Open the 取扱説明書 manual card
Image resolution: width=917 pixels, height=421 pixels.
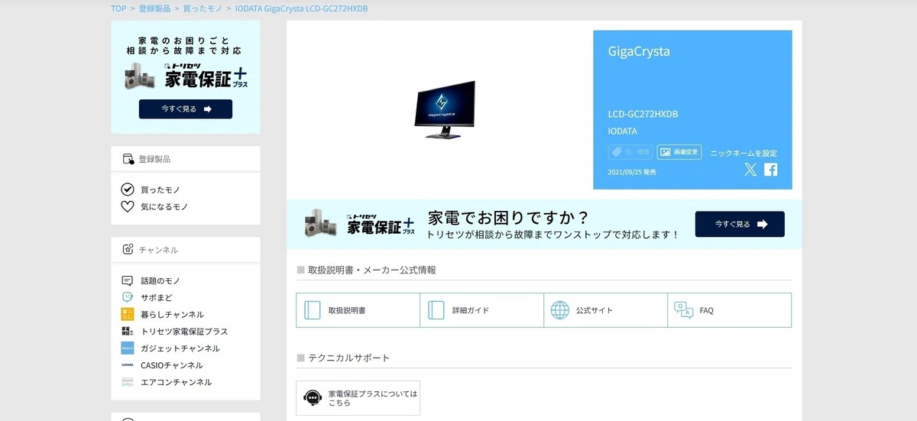(x=358, y=310)
